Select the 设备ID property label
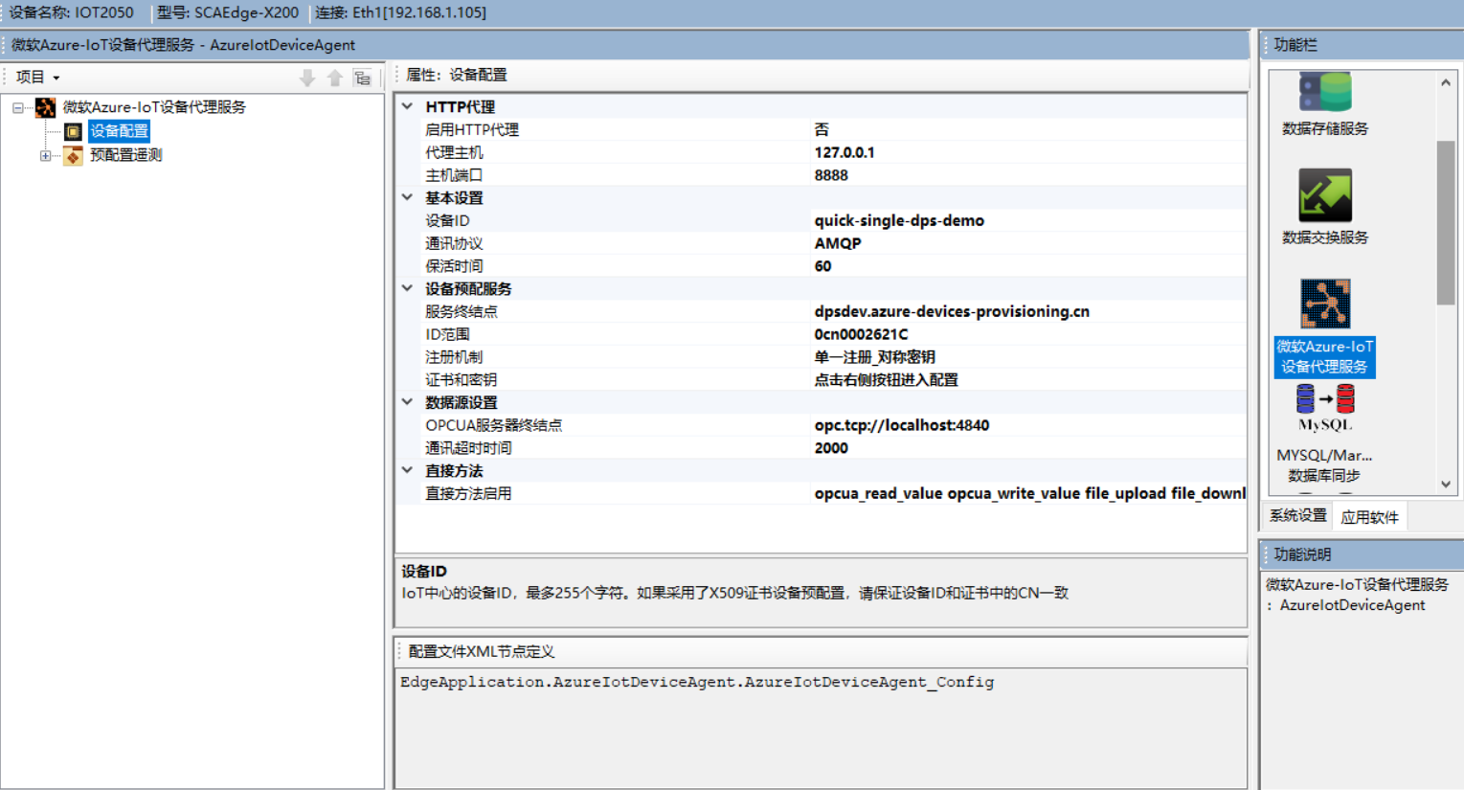The height and width of the screenshot is (790, 1464). (x=447, y=220)
